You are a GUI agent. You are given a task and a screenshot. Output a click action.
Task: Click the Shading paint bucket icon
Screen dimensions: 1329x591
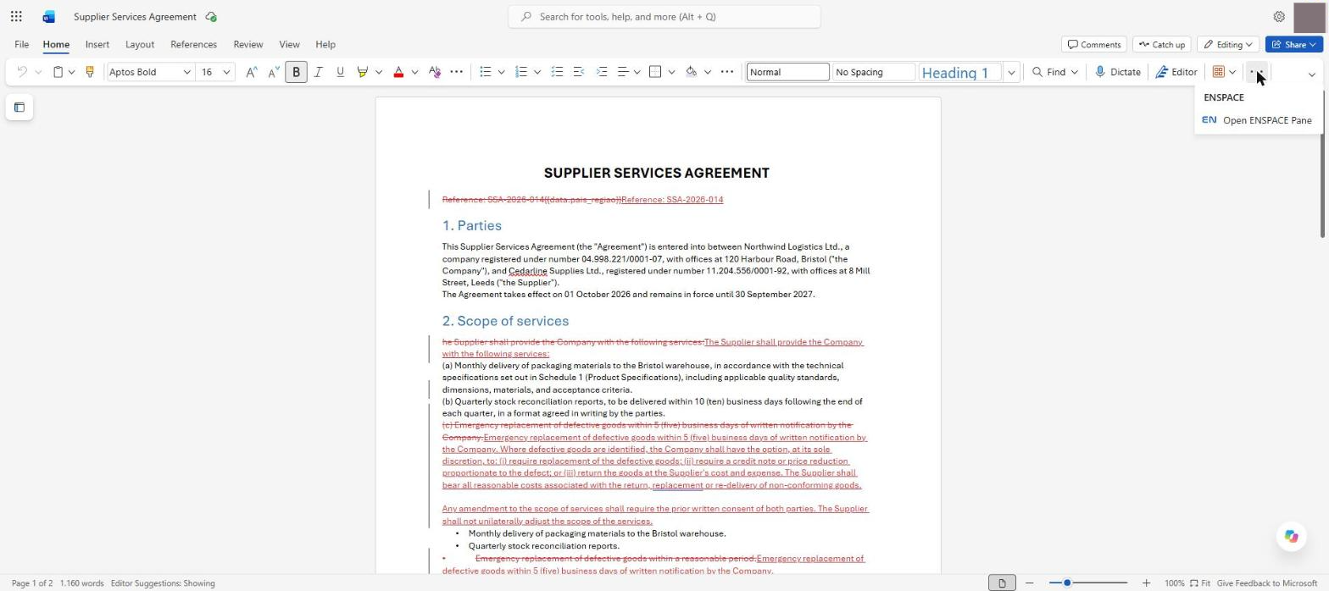[x=691, y=72]
